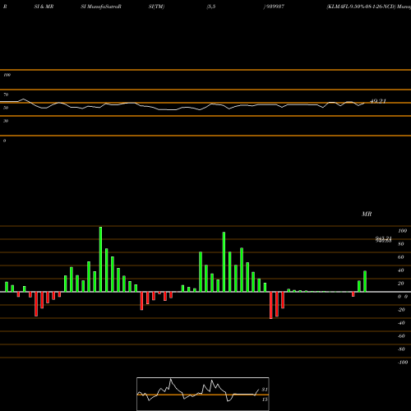Click the 'SI MunafaSutraR' header text
411x411 pixels.
pos(101,7)
